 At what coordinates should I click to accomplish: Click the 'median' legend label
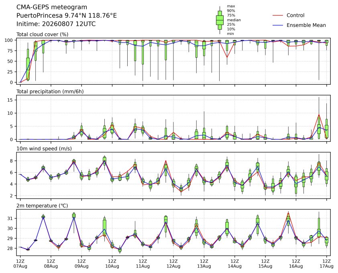(x=234, y=20)
